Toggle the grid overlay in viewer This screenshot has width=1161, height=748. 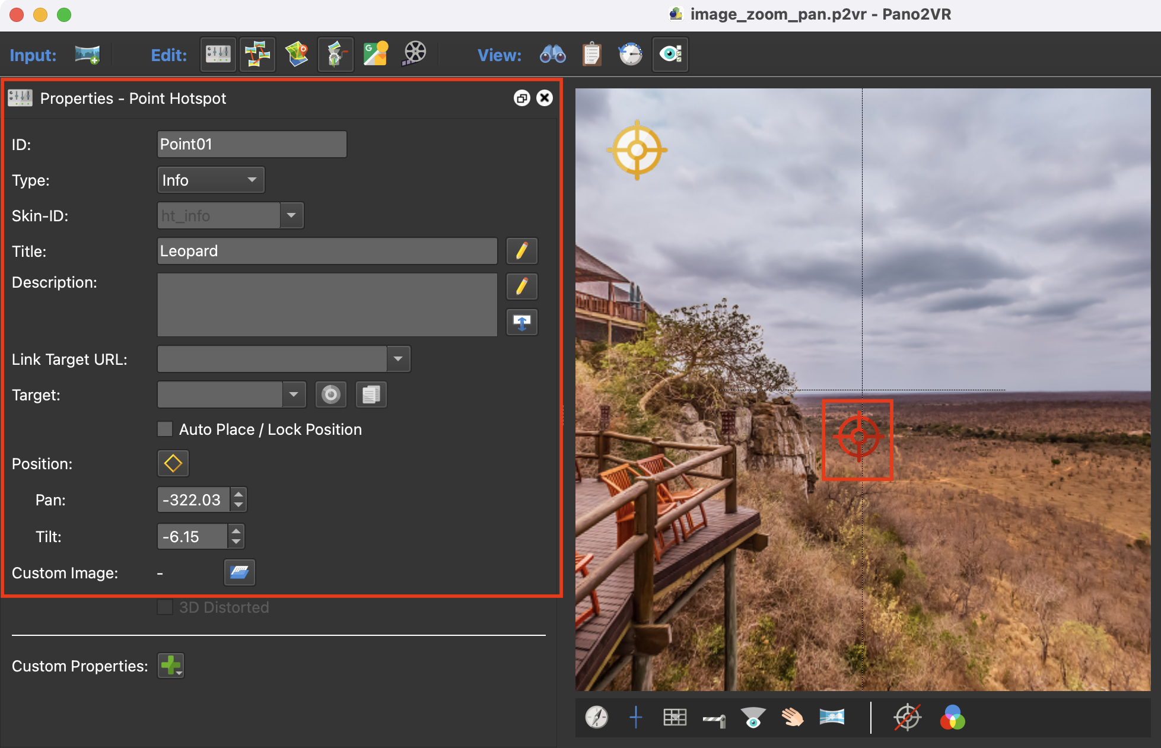pyautogui.click(x=675, y=718)
